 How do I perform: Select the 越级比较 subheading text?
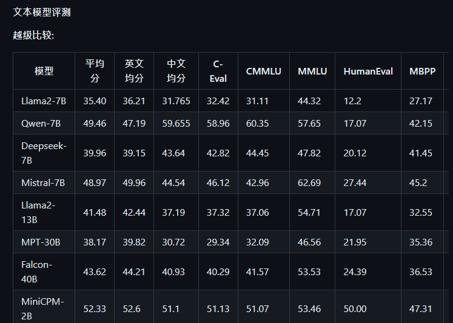tap(33, 35)
